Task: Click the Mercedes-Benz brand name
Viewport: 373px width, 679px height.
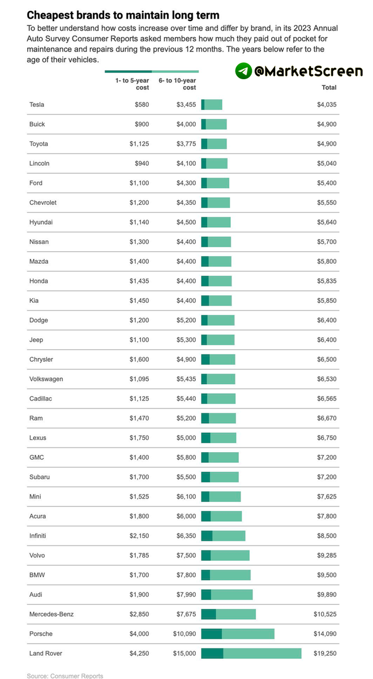Action: click(x=52, y=614)
